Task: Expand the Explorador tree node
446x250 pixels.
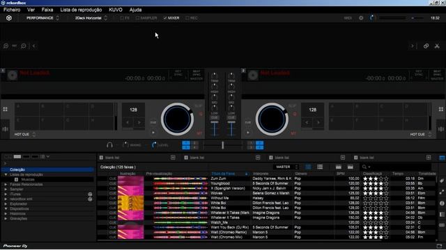Action: pos(6,203)
